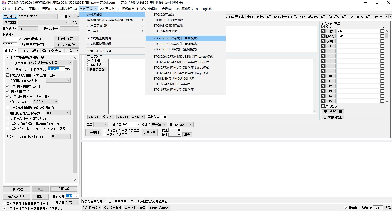Expand 软件库函数 submenu arrow
The image size is (392, 211).
pyautogui.click(x=143, y=15)
